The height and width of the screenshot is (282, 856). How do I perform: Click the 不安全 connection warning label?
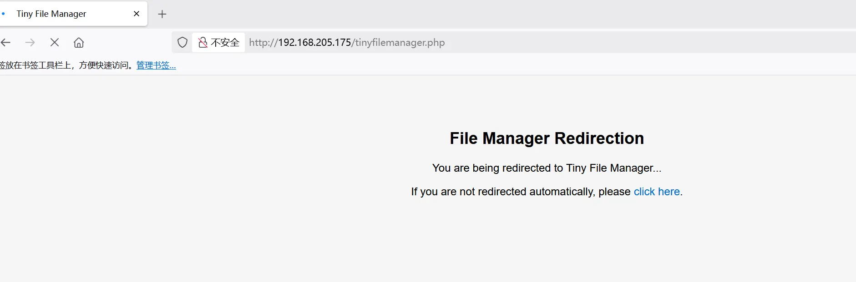[x=225, y=43]
